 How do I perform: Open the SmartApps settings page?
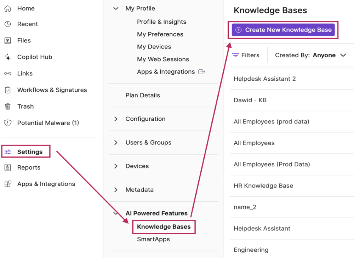coord(153,239)
